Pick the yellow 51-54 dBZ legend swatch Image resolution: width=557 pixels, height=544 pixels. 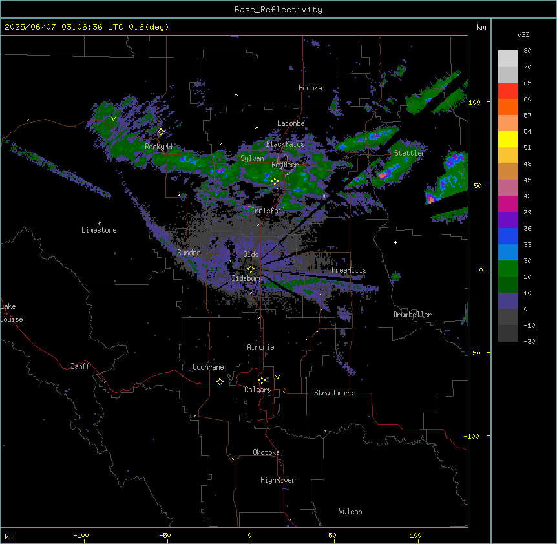pyautogui.click(x=508, y=139)
